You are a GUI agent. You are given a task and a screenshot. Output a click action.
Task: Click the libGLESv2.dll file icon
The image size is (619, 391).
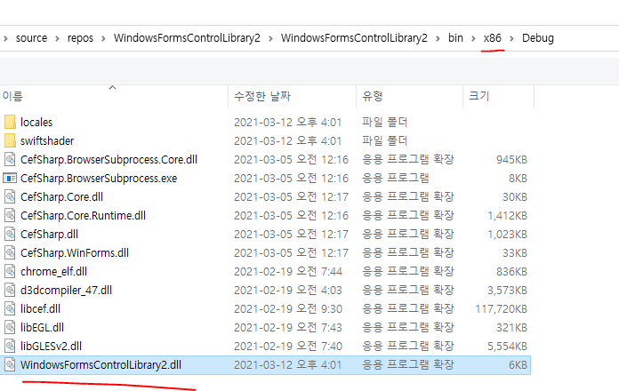pyautogui.click(x=10, y=346)
